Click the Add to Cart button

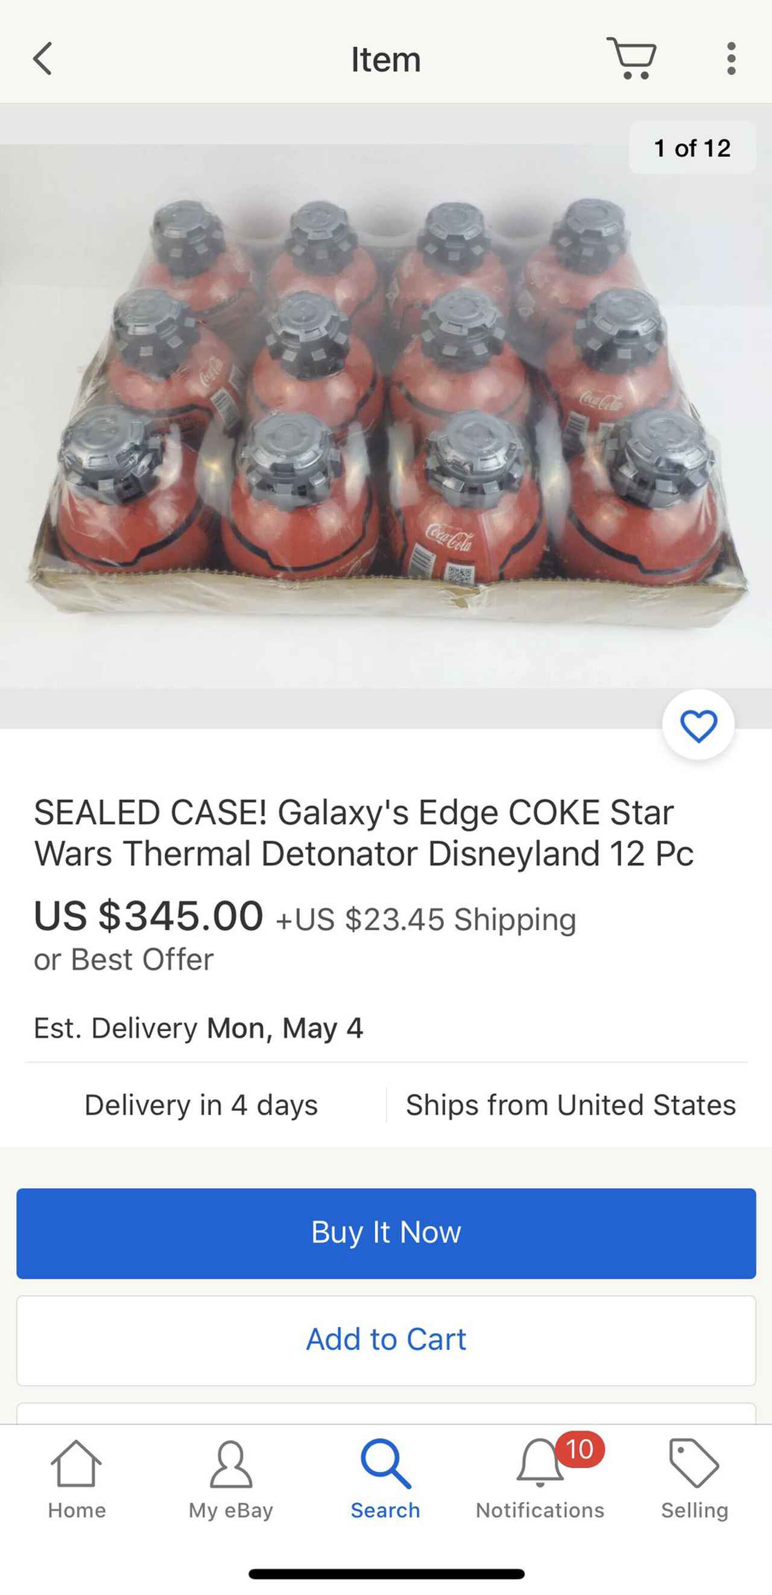click(x=386, y=1340)
